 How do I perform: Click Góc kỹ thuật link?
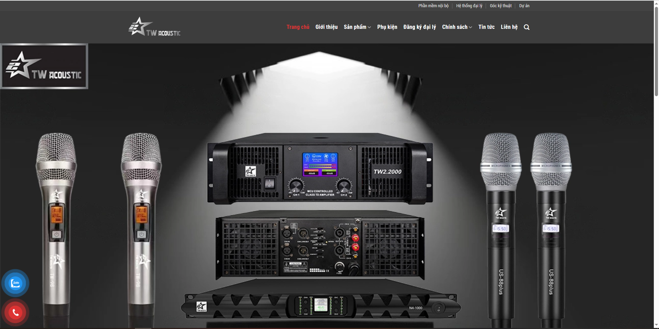point(500,6)
